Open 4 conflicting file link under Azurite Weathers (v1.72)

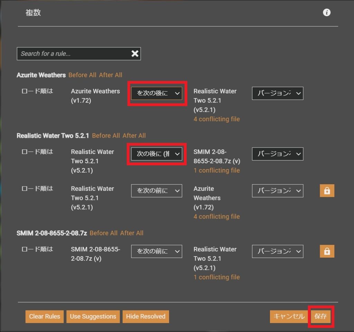coord(216,216)
